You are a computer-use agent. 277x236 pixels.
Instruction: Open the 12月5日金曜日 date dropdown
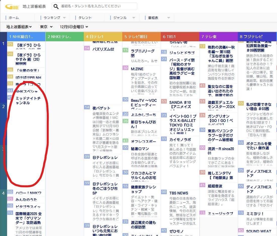click(x=74, y=27)
